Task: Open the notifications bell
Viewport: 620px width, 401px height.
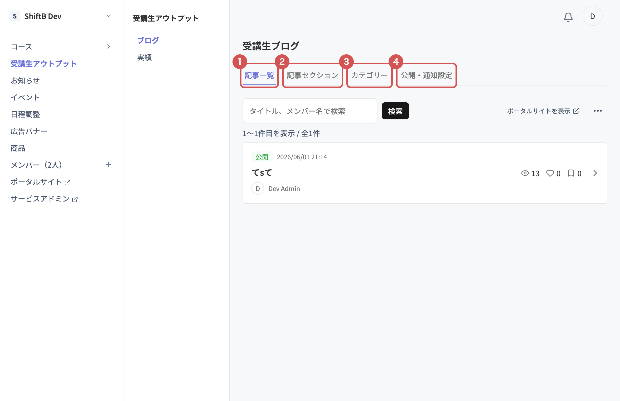Action: pos(568,17)
